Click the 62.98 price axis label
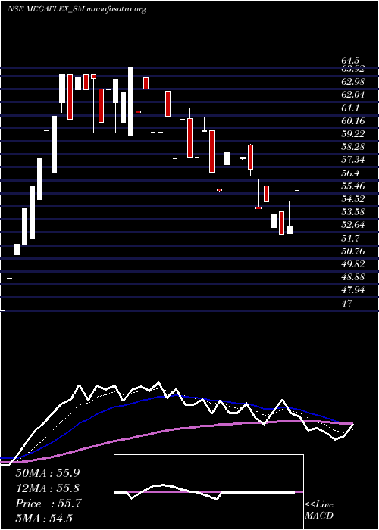This screenshot has width=379, height=530. pos(353,82)
